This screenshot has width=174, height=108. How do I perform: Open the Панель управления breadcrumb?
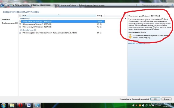click(x=23, y=5)
